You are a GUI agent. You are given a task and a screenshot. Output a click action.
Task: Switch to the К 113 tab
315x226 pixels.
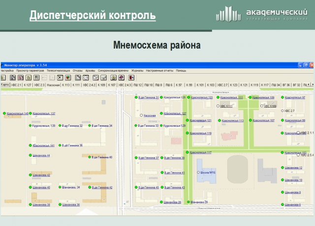click(66, 85)
